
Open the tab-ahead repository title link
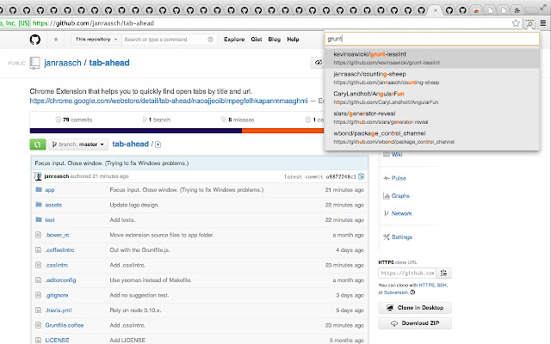pos(109,63)
